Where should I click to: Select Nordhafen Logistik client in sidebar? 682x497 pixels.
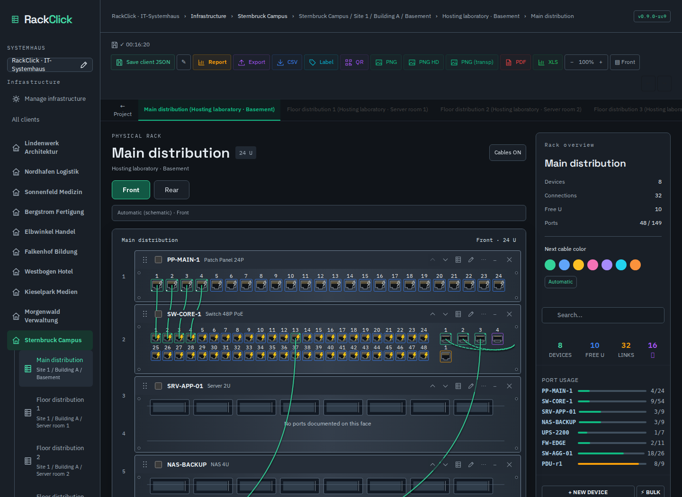click(x=50, y=172)
